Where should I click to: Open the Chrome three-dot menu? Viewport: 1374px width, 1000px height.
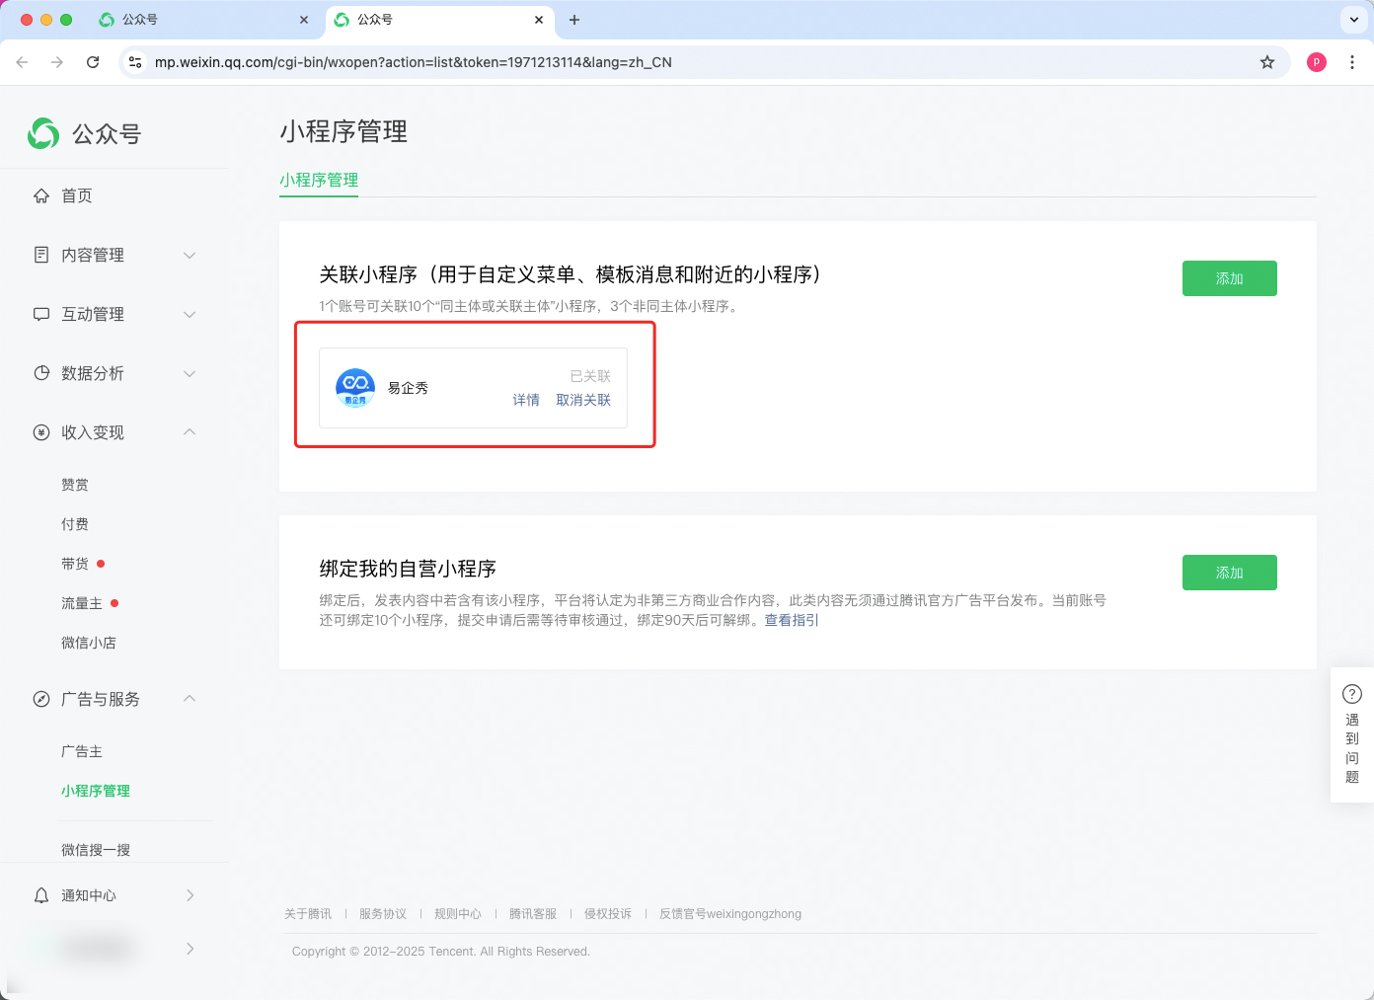click(x=1352, y=62)
